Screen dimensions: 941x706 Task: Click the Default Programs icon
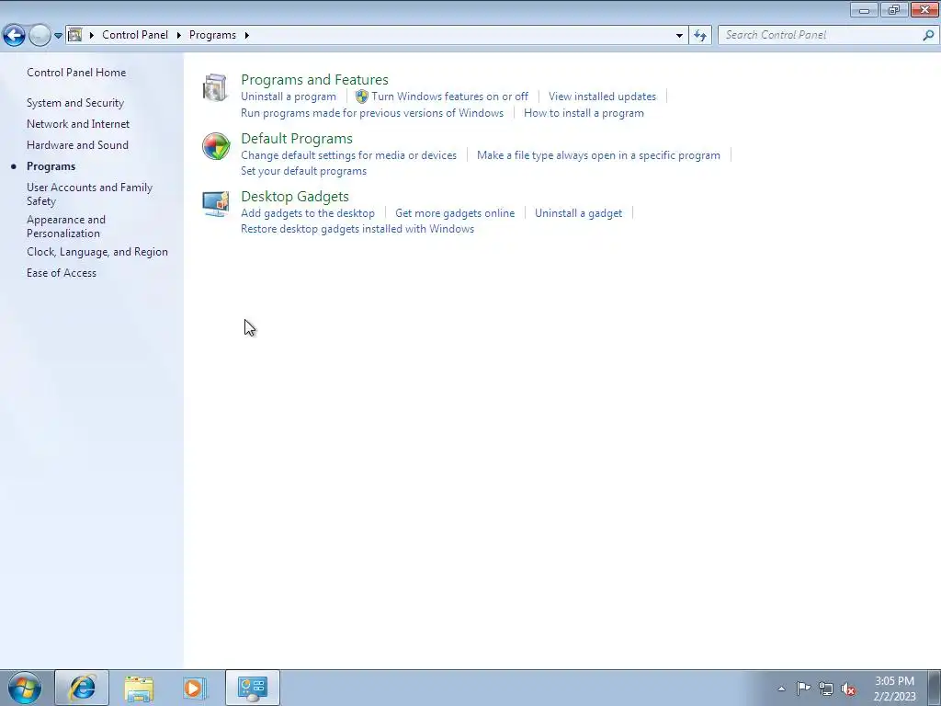pyautogui.click(x=215, y=146)
